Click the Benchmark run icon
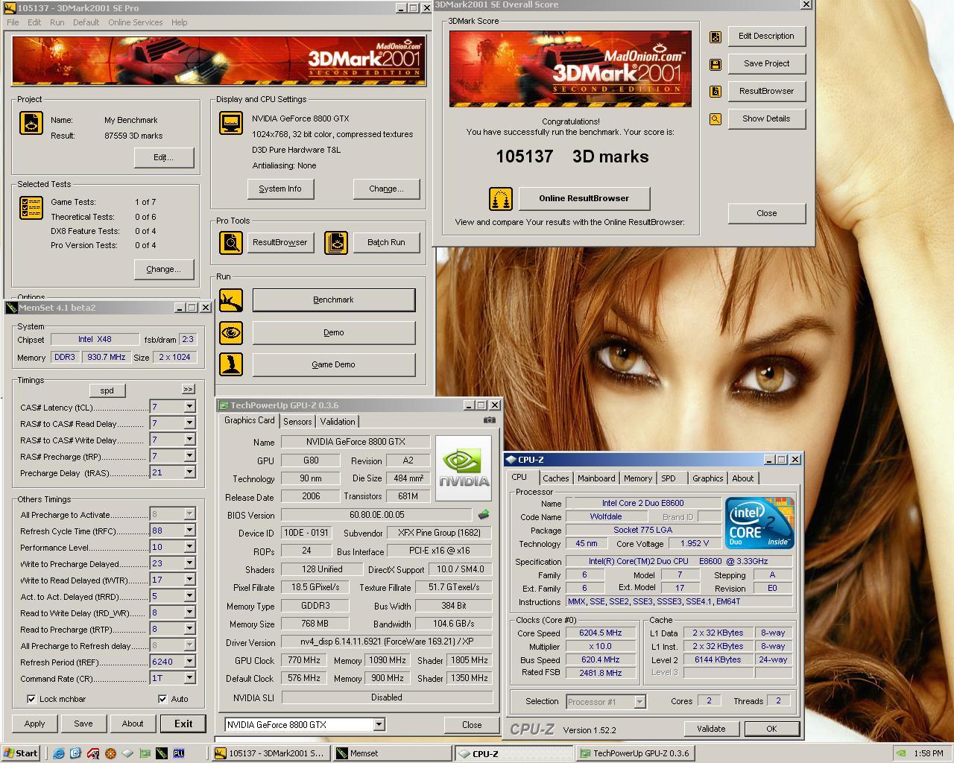Screen dimensions: 954x763 coord(231,300)
